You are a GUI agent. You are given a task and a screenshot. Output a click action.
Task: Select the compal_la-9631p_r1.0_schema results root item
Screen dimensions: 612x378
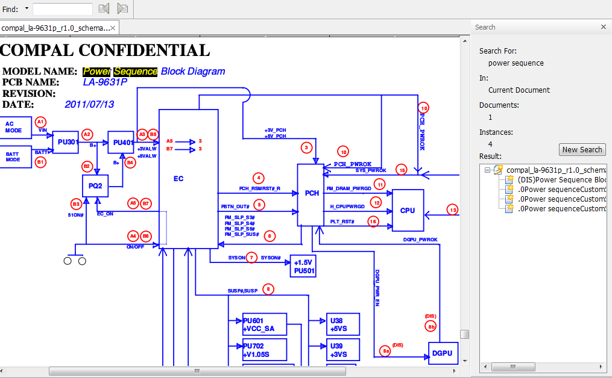tap(556, 170)
